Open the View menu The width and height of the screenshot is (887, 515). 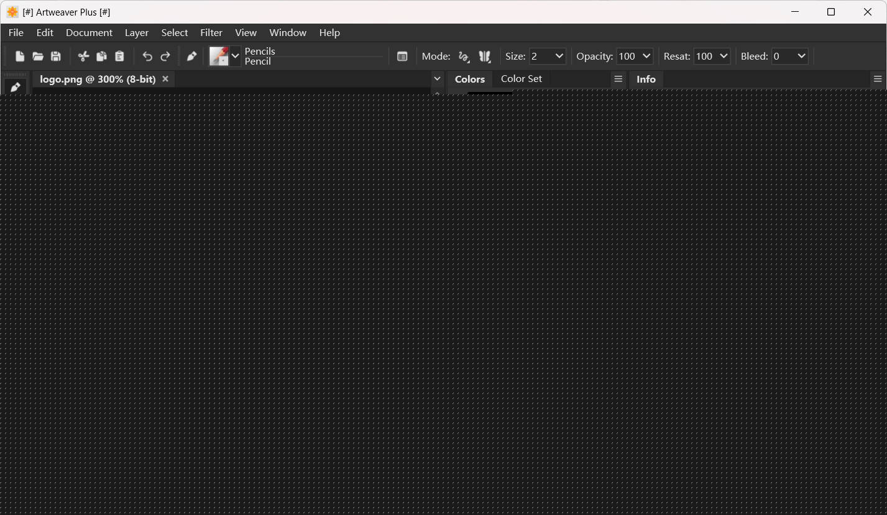click(246, 33)
